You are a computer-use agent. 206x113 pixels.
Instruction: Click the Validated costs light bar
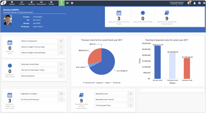(172, 66)
